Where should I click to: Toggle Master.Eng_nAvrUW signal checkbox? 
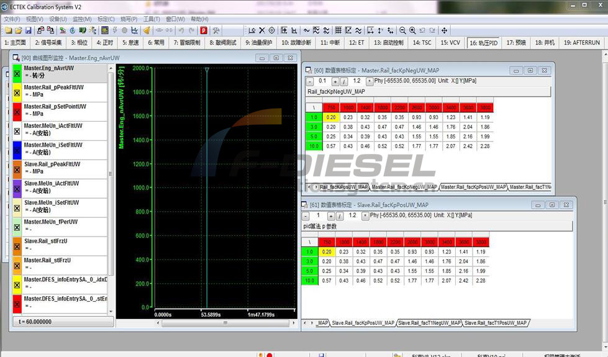point(17,74)
